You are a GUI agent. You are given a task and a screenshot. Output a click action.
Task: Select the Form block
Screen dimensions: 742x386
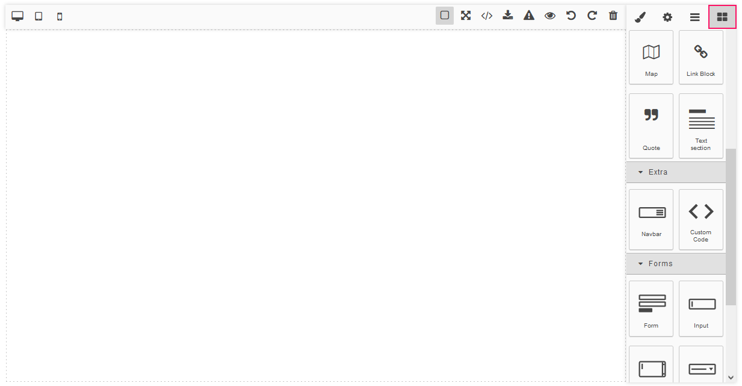pyautogui.click(x=651, y=308)
